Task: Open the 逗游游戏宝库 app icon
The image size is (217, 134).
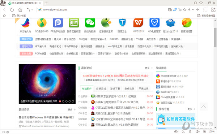Action: [106, 23]
